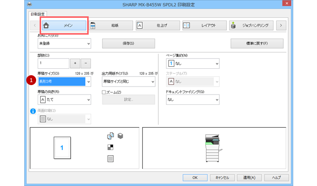The height and width of the screenshot is (186, 317).
Task: Increase copies with the plus button
Action: 75,63
